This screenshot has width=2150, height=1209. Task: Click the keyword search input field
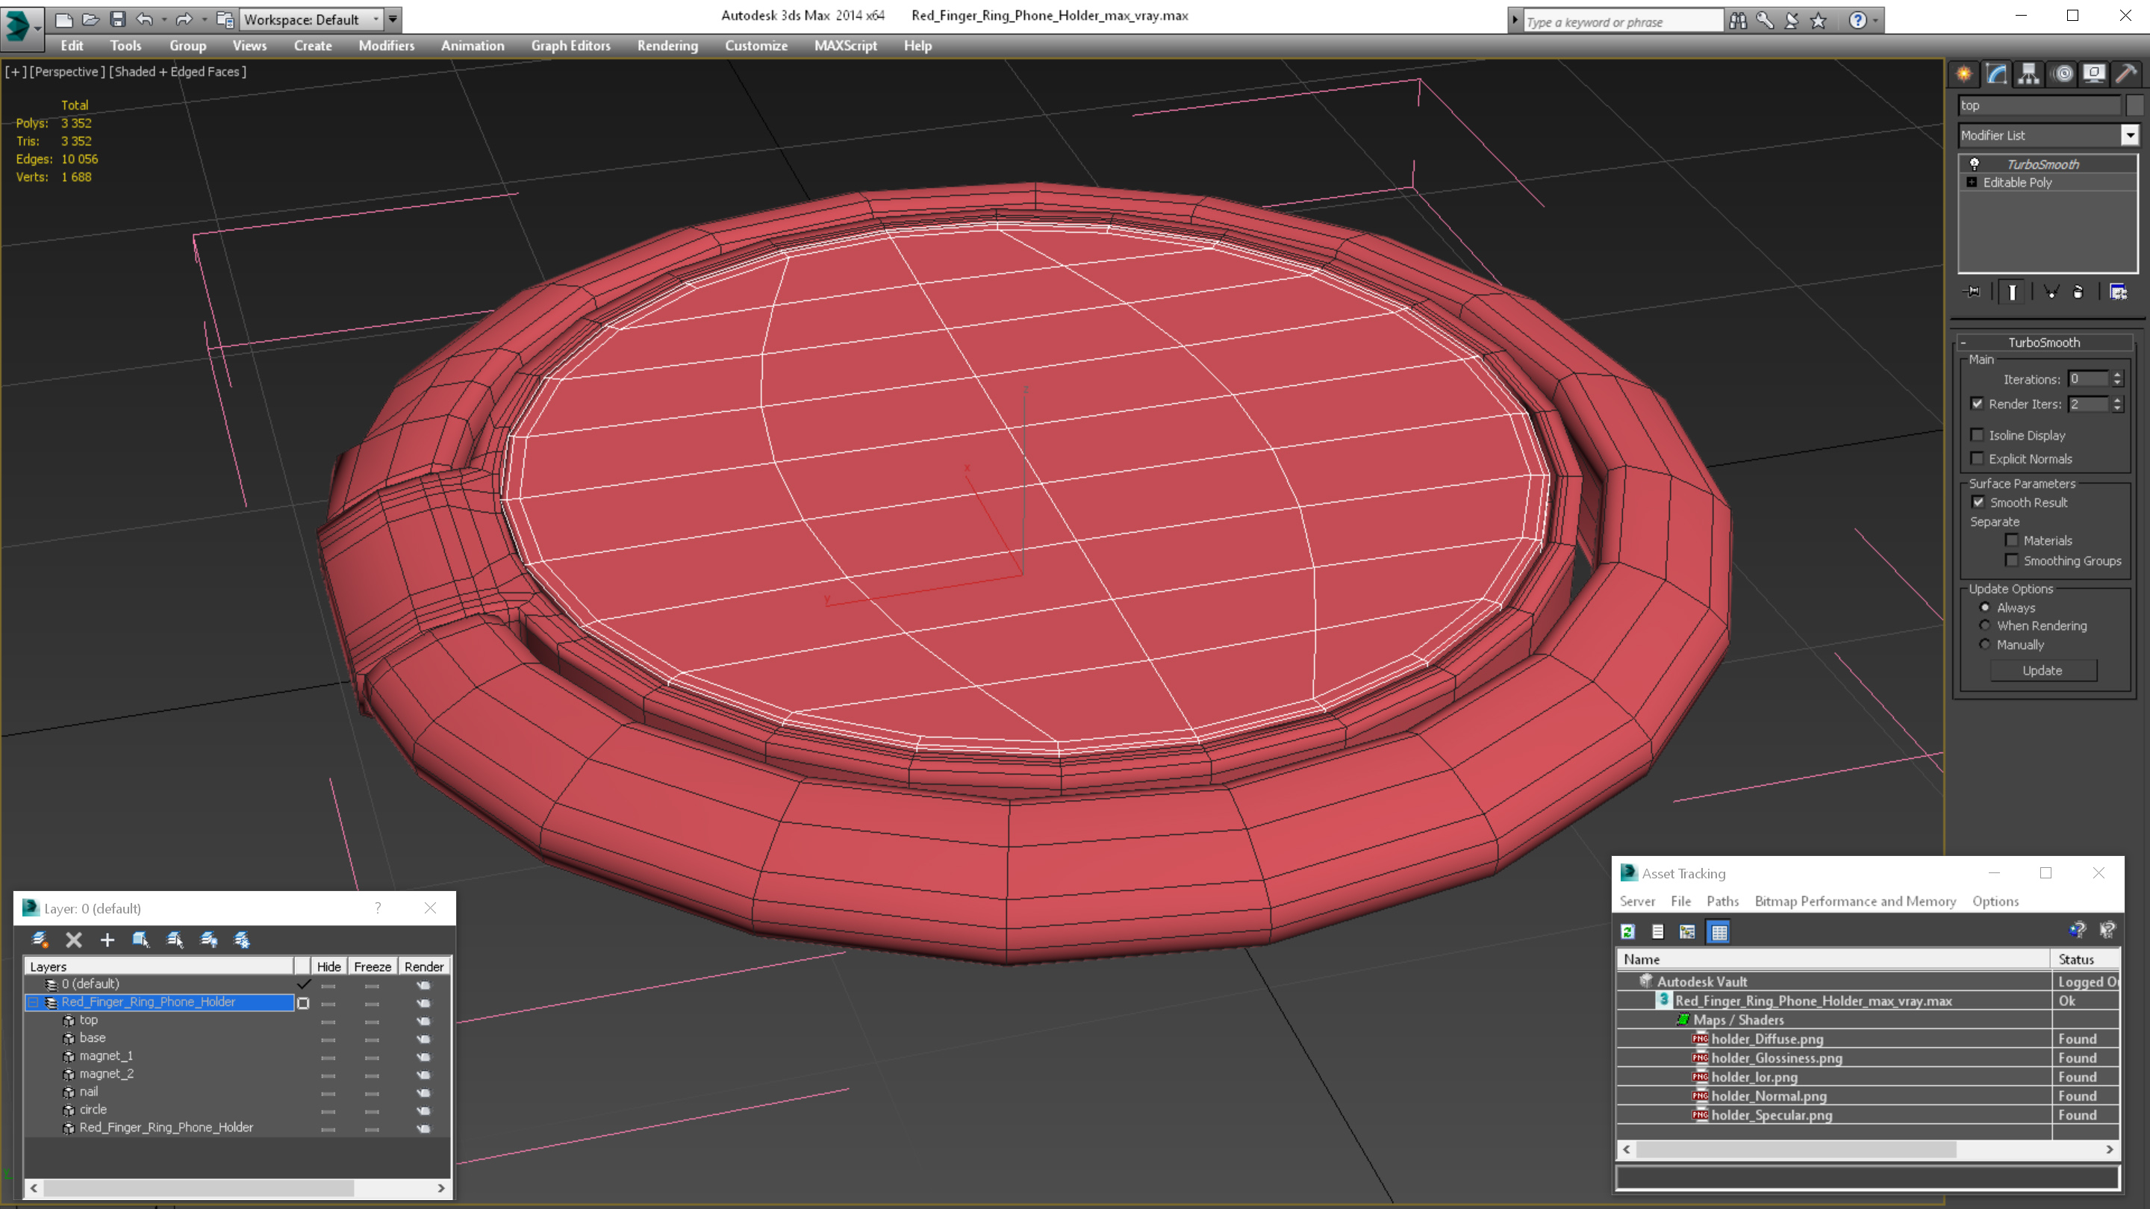[1621, 22]
